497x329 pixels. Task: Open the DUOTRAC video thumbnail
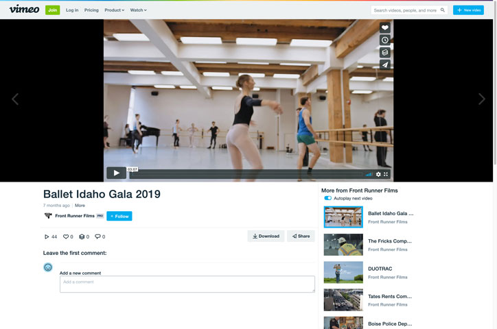point(343,272)
